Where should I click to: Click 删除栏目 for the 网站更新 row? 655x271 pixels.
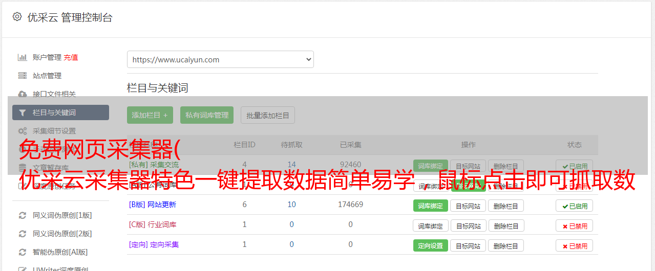coord(506,206)
